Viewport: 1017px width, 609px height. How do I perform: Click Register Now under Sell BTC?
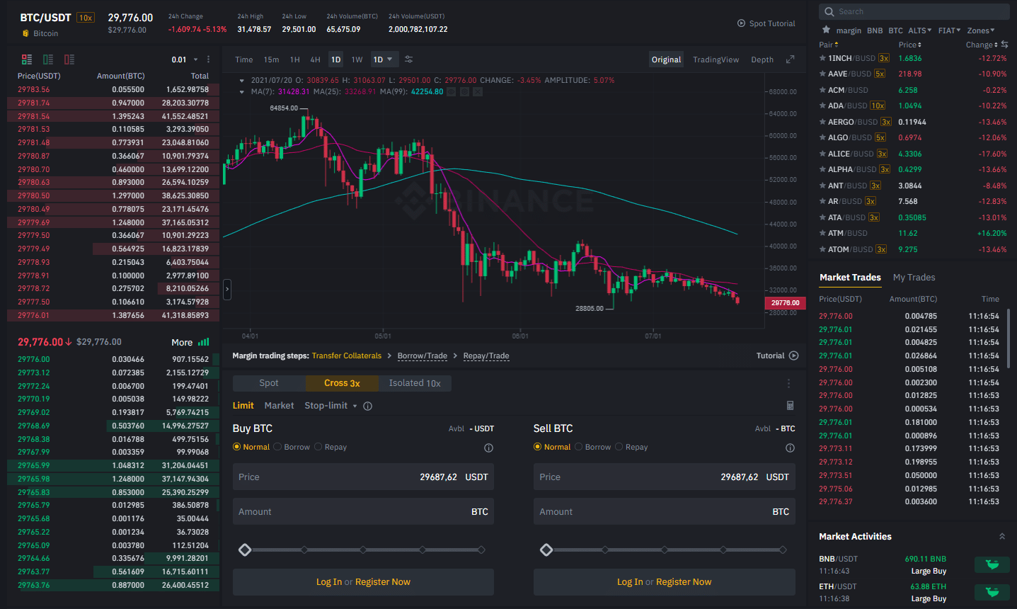tap(684, 582)
